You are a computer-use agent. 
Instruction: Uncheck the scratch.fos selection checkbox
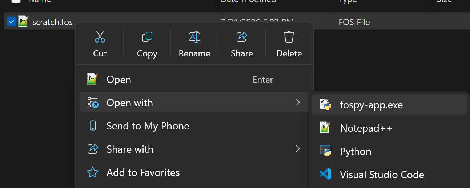[12, 22]
